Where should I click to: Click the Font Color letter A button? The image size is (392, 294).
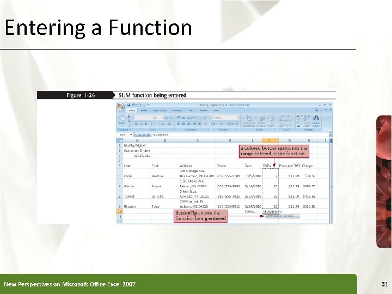(x=169, y=124)
